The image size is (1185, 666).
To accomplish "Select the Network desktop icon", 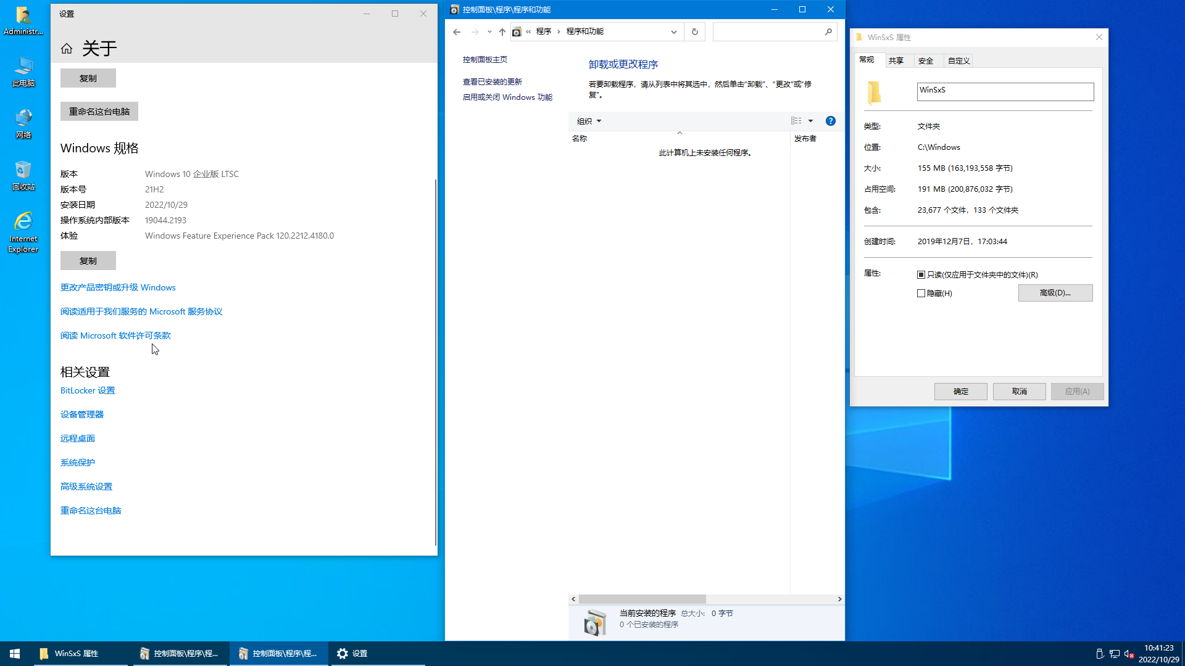I will [23, 124].
